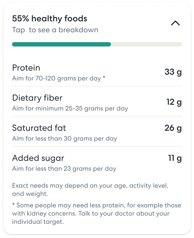194x238 pixels.
Task: Tap the 'Tap to see a breakdown' subtitle
Action: [x=55, y=30]
